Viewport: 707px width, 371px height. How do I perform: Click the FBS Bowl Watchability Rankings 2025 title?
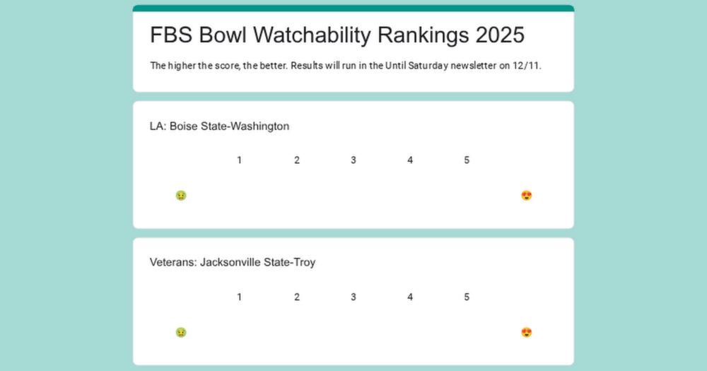coord(337,35)
